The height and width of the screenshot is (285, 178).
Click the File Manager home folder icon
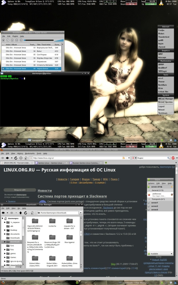click(32, 213)
